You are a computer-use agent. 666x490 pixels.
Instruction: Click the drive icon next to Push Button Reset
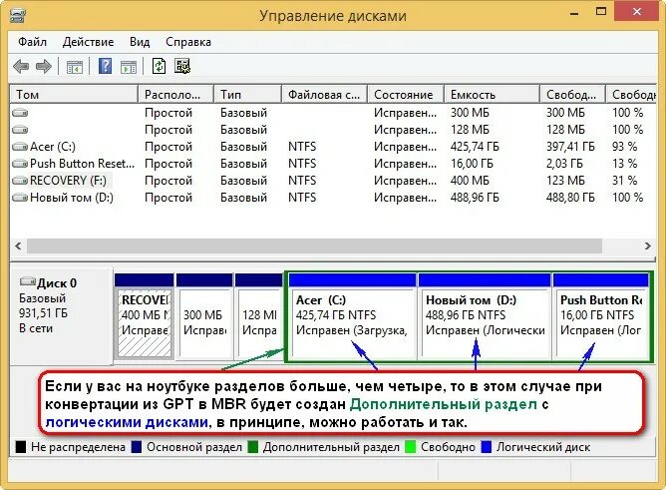(x=20, y=164)
